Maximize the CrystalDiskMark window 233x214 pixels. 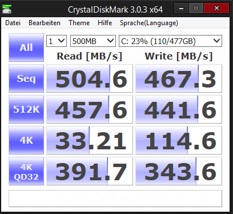pyautogui.click(x=196, y=9)
